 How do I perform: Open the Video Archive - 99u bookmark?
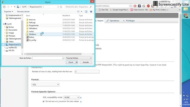tap(139, 10)
